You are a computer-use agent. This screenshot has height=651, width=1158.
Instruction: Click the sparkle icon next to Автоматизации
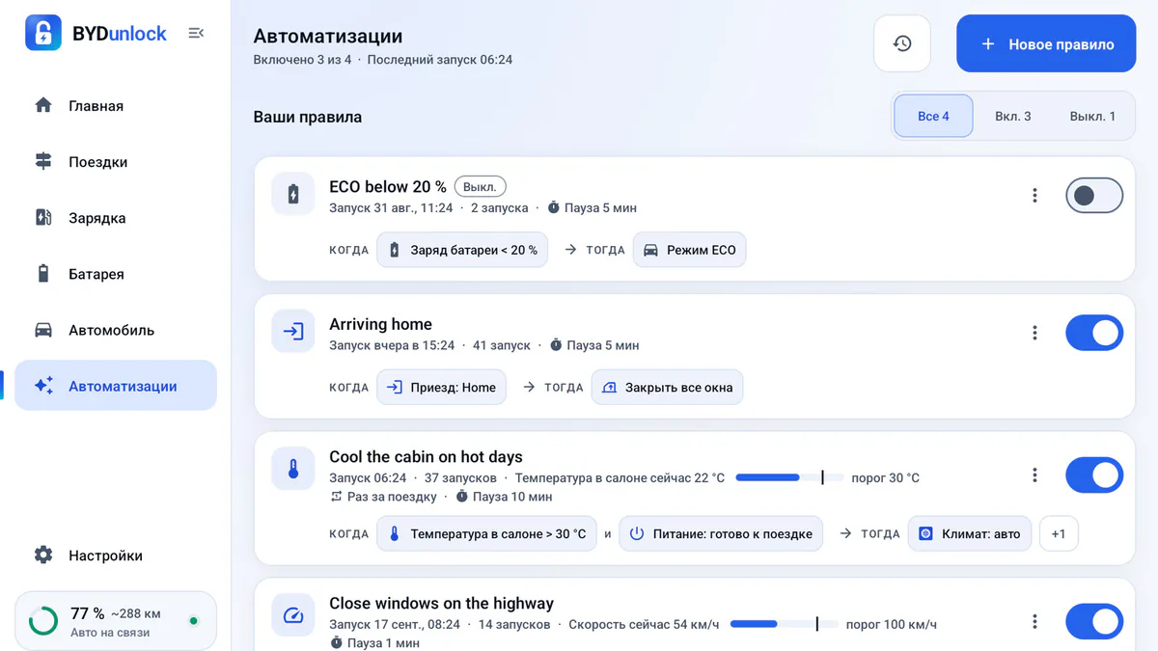(x=43, y=386)
